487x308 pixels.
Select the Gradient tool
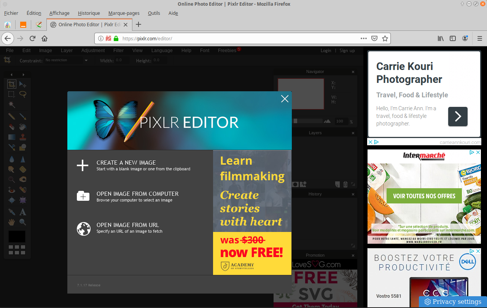tap(12, 137)
